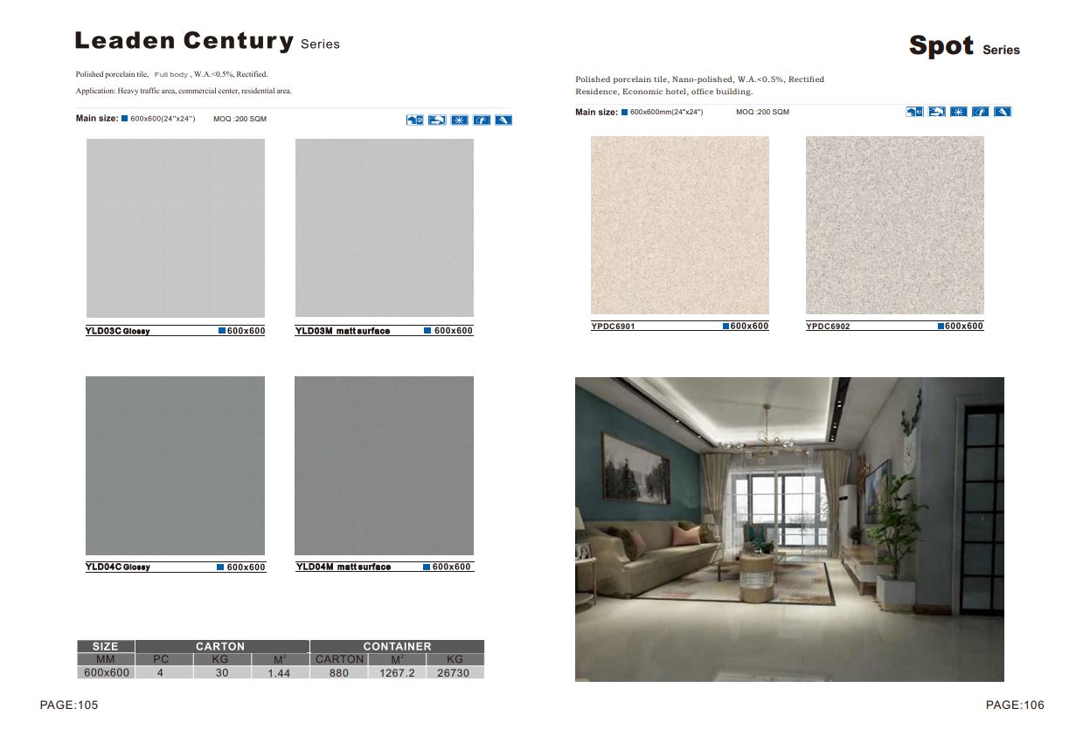1083x736 pixels.
Task: Click the CONTAINER header in the size table
Action: click(x=397, y=646)
